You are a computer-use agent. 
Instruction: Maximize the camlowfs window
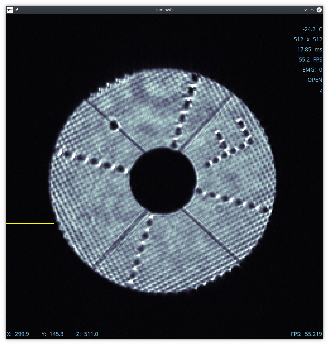coord(312,10)
